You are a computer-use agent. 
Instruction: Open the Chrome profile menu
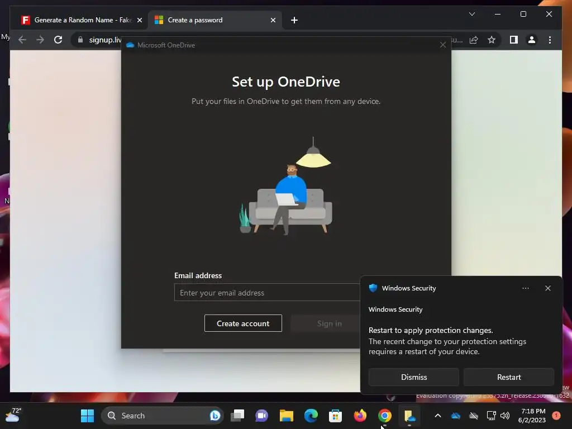532,40
